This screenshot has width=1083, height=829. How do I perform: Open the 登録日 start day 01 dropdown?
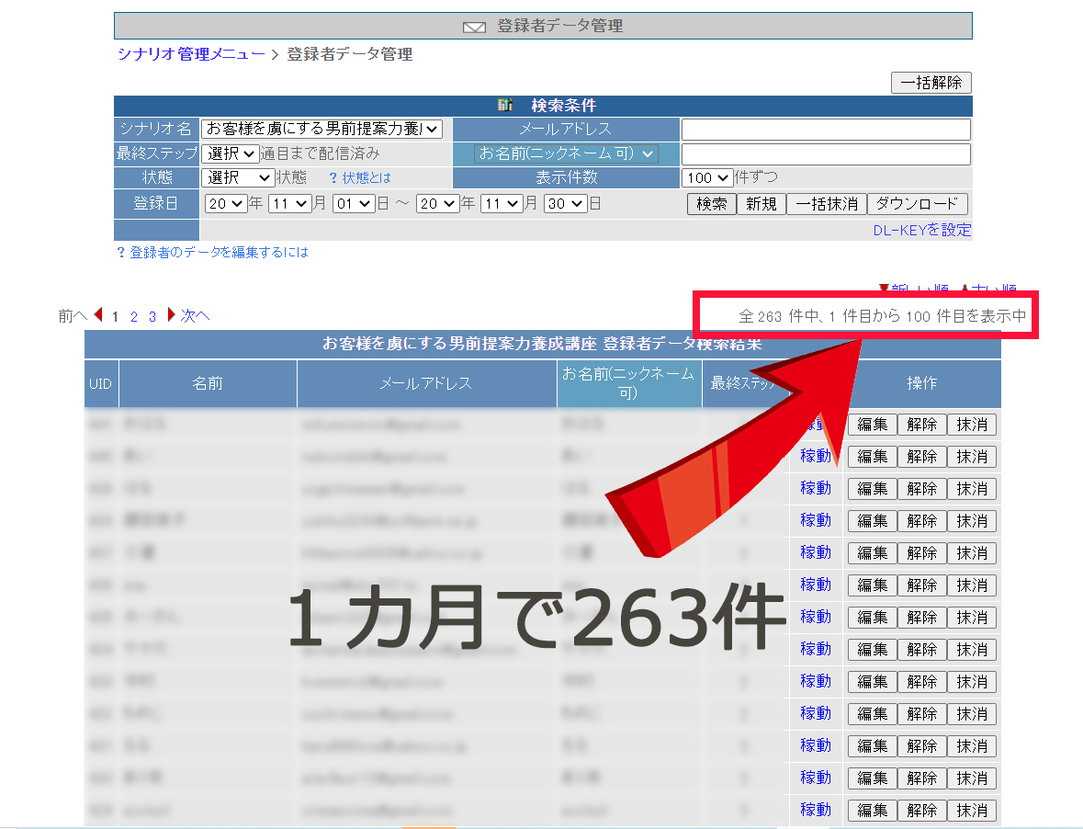[354, 204]
